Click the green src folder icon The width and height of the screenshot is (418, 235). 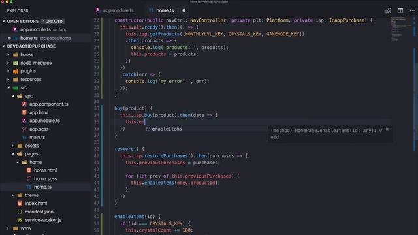16,87
